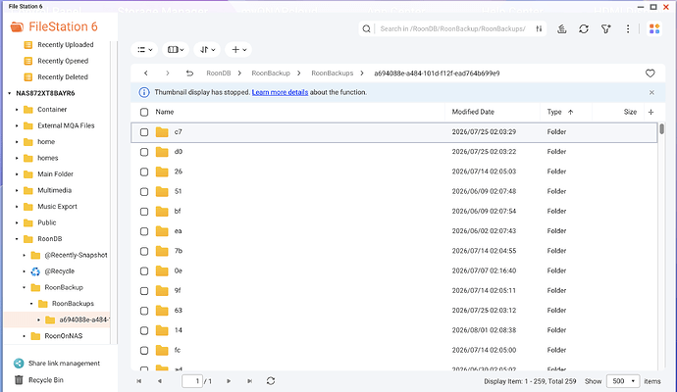This screenshot has height=392, width=677.
Task: Check the box for folder c7
Action: point(144,132)
